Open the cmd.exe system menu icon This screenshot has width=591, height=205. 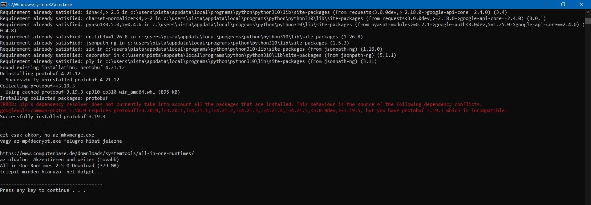click(4, 5)
